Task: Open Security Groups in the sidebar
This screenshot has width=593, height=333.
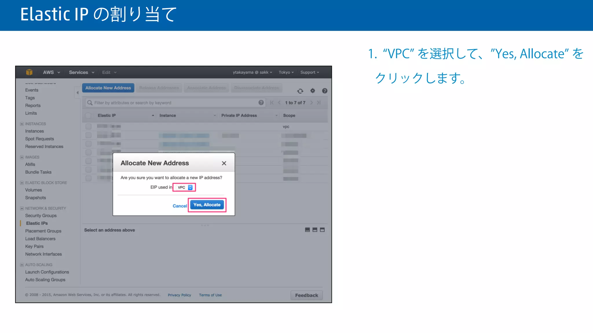Action: coord(41,216)
